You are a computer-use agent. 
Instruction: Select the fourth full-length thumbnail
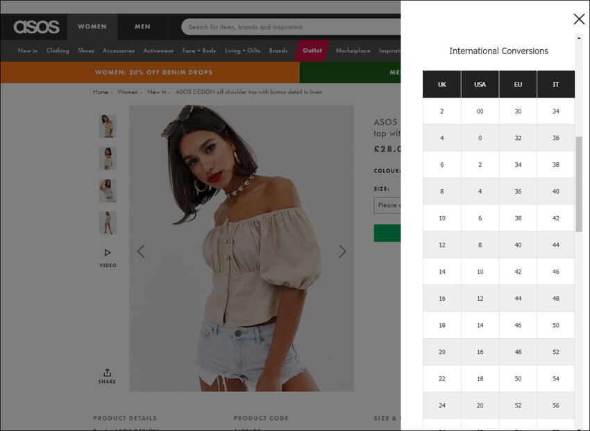coord(108,223)
